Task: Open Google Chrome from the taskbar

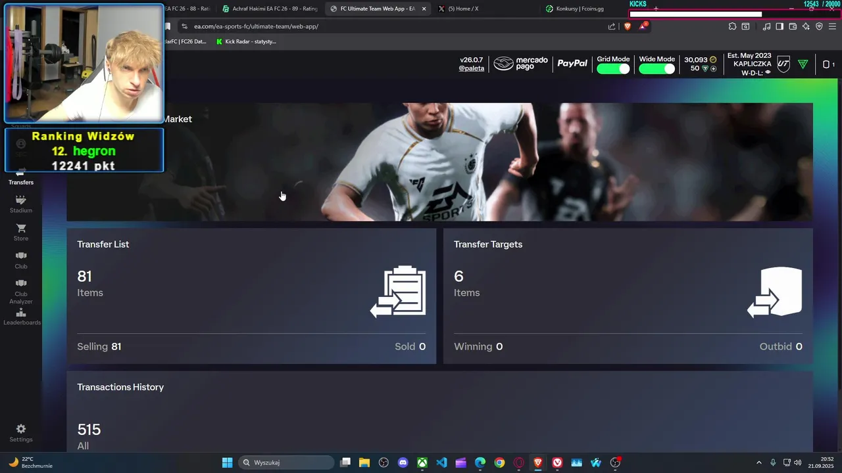Action: click(499, 462)
